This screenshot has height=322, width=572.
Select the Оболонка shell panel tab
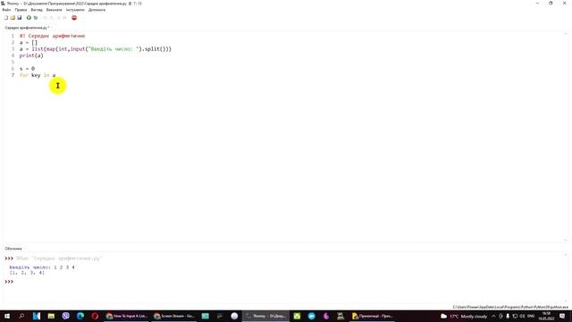[x=13, y=249]
